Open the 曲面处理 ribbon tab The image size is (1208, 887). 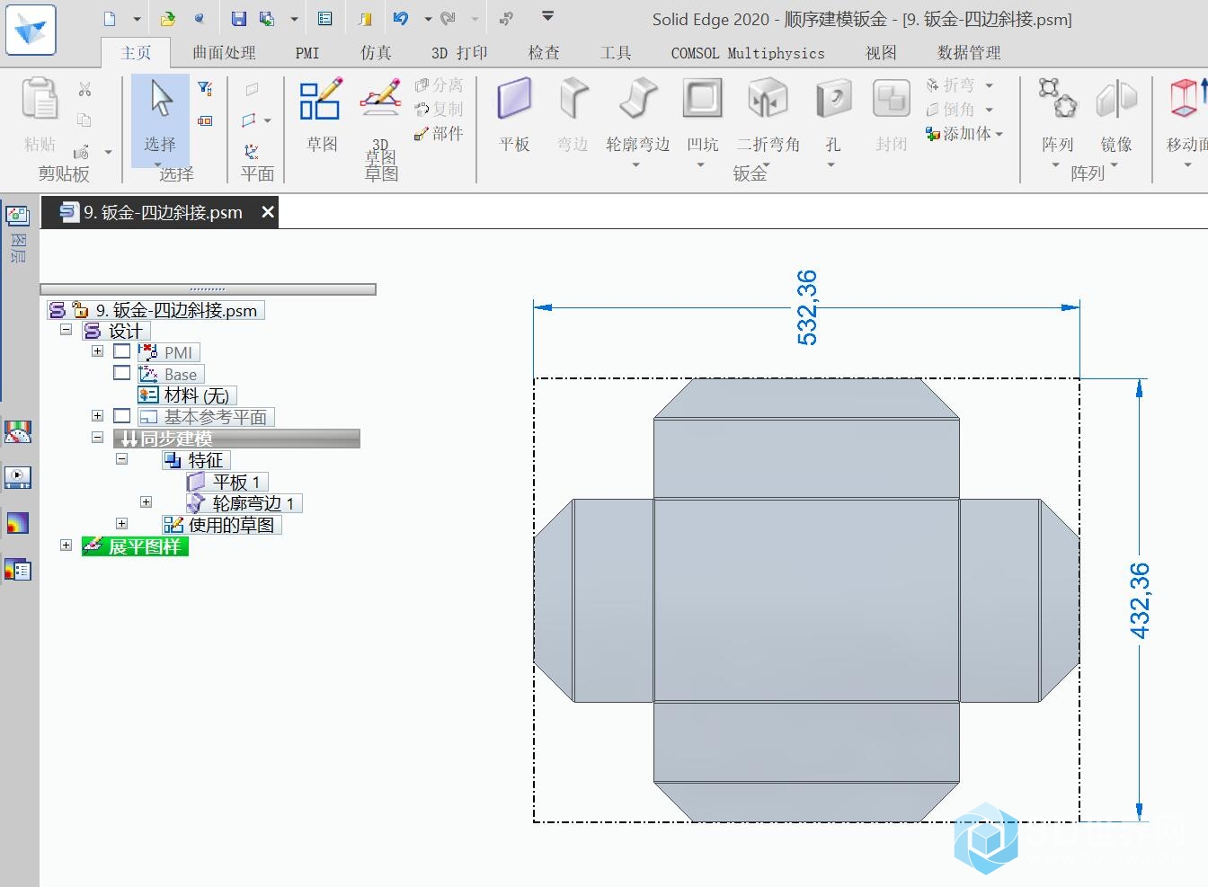(x=225, y=53)
